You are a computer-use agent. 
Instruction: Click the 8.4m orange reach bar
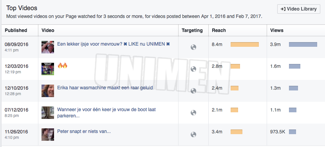coord(245,44)
